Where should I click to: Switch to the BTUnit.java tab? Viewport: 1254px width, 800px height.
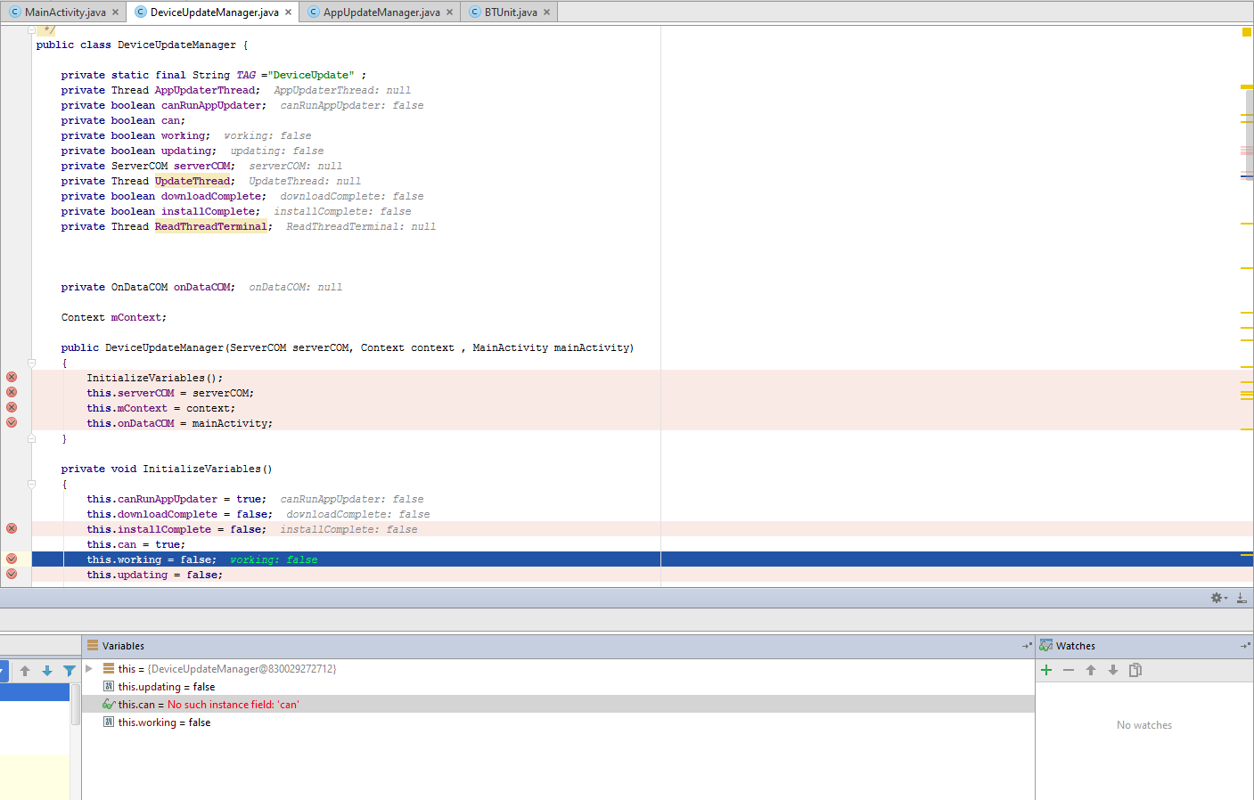(511, 12)
